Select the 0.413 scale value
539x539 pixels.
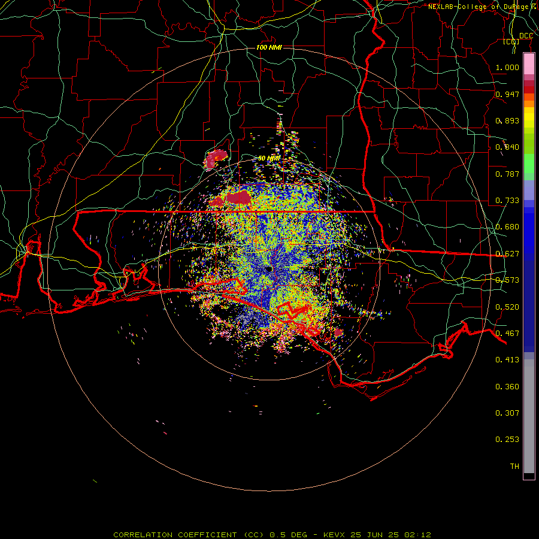507,360
